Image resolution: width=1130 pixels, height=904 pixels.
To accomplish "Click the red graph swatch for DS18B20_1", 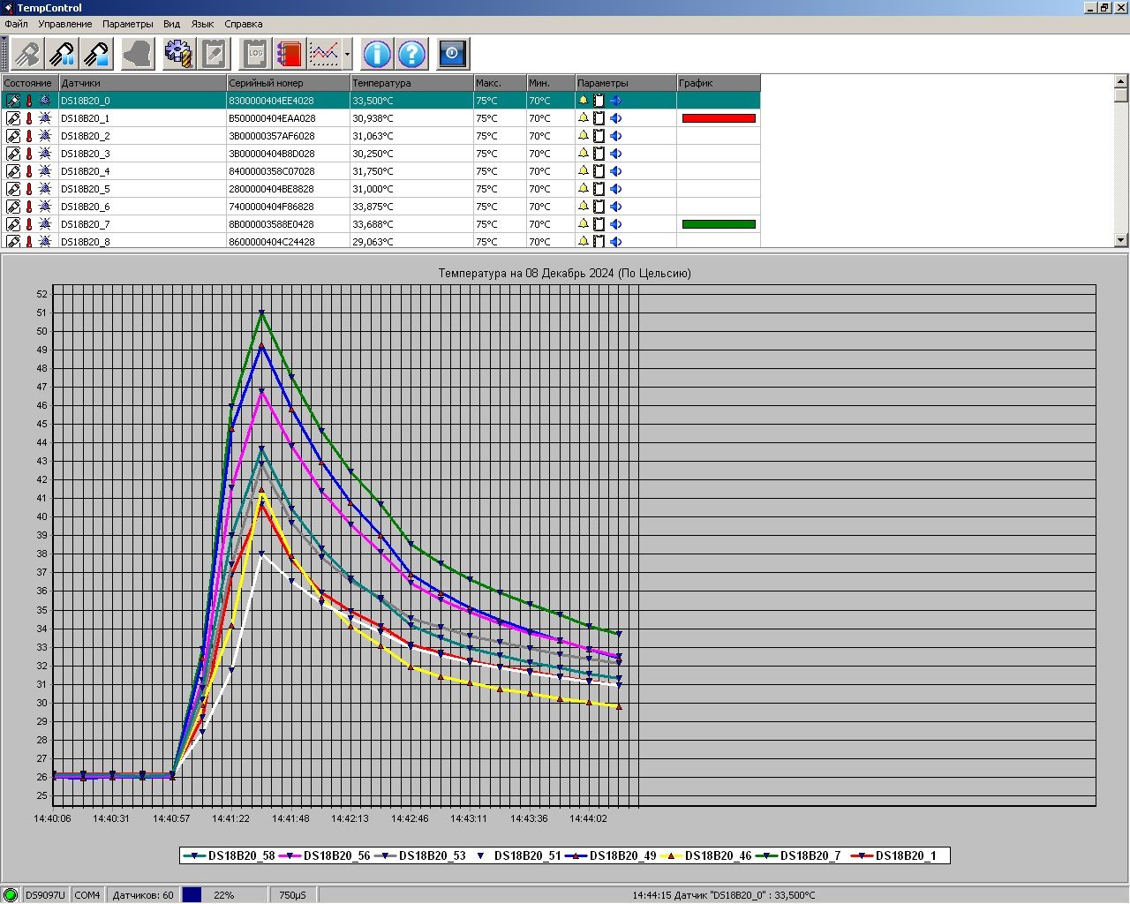I will [719, 118].
